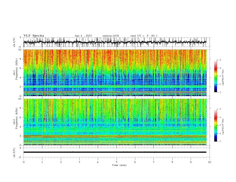Screen dimensions: 236x182
Task: Click time axis tick label '0'
Action: 24,162
